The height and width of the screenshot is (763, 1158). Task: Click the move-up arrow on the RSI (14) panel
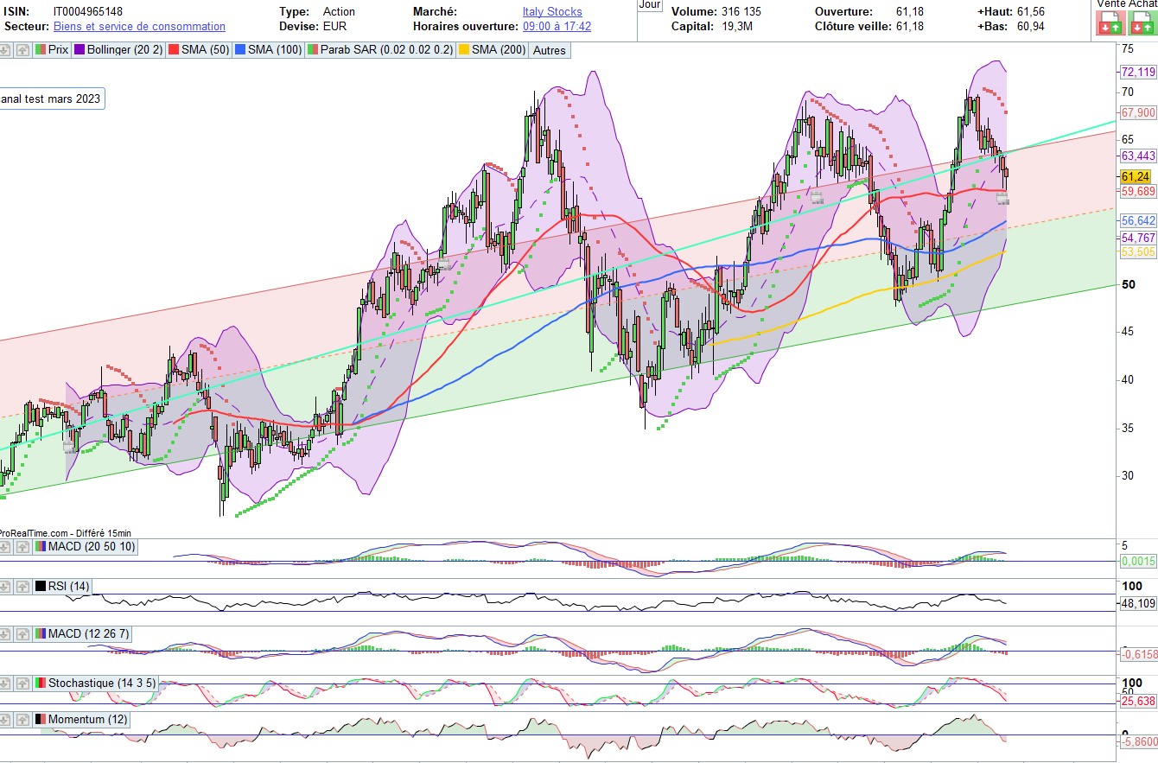point(22,587)
